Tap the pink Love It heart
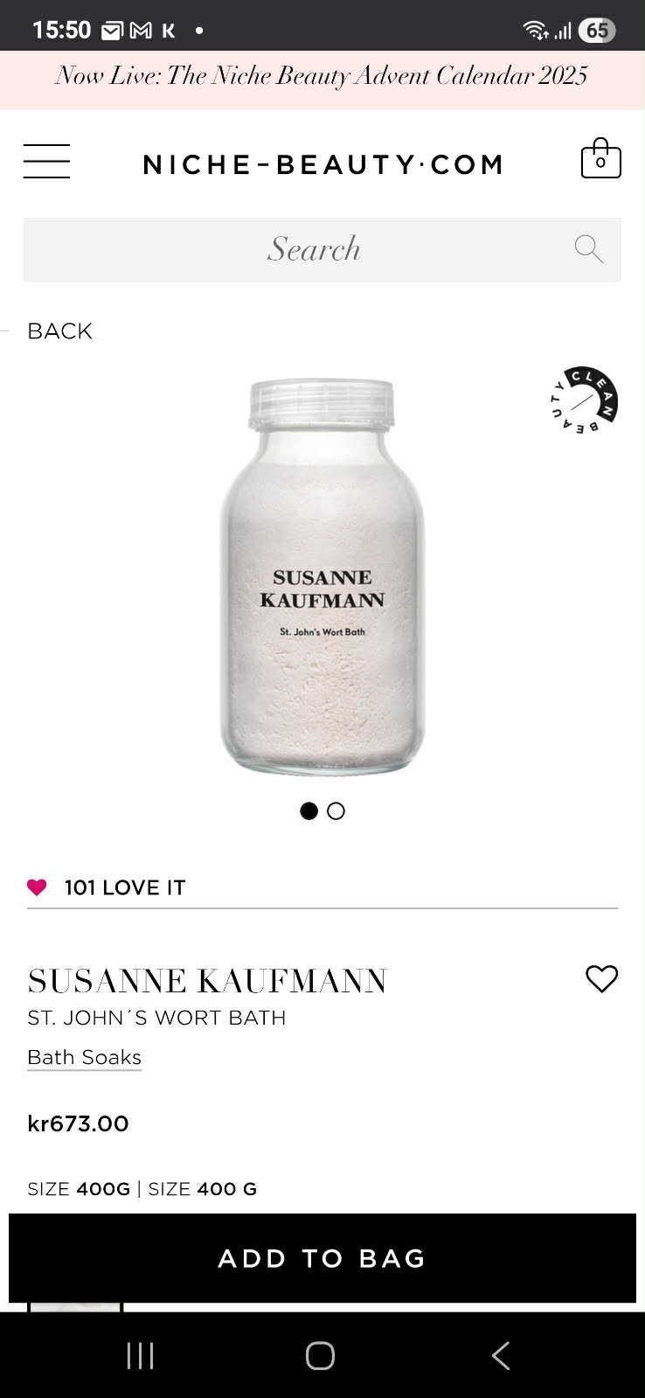Image resolution: width=645 pixels, height=1398 pixels. tap(37, 887)
